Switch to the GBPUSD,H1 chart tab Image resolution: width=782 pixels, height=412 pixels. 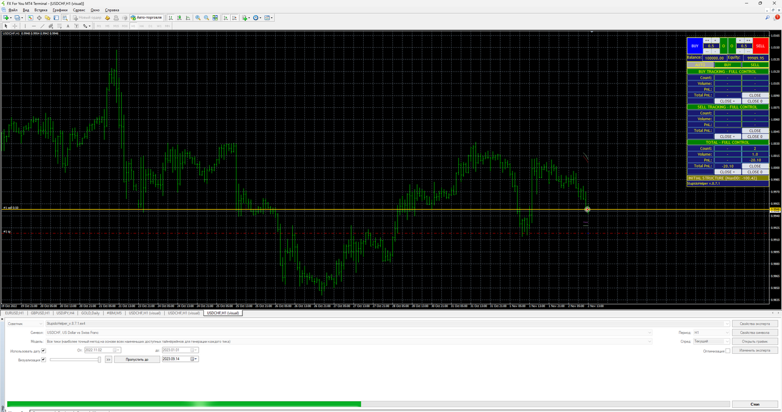coord(40,313)
